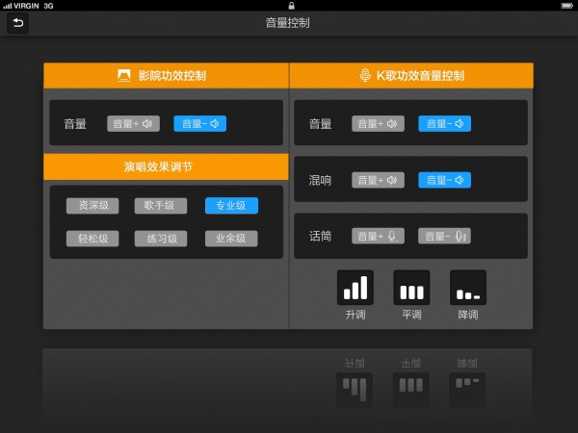Select the 专业级 singing effect level
The width and height of the screenshot is (578, 433).
tap(231, 205)
